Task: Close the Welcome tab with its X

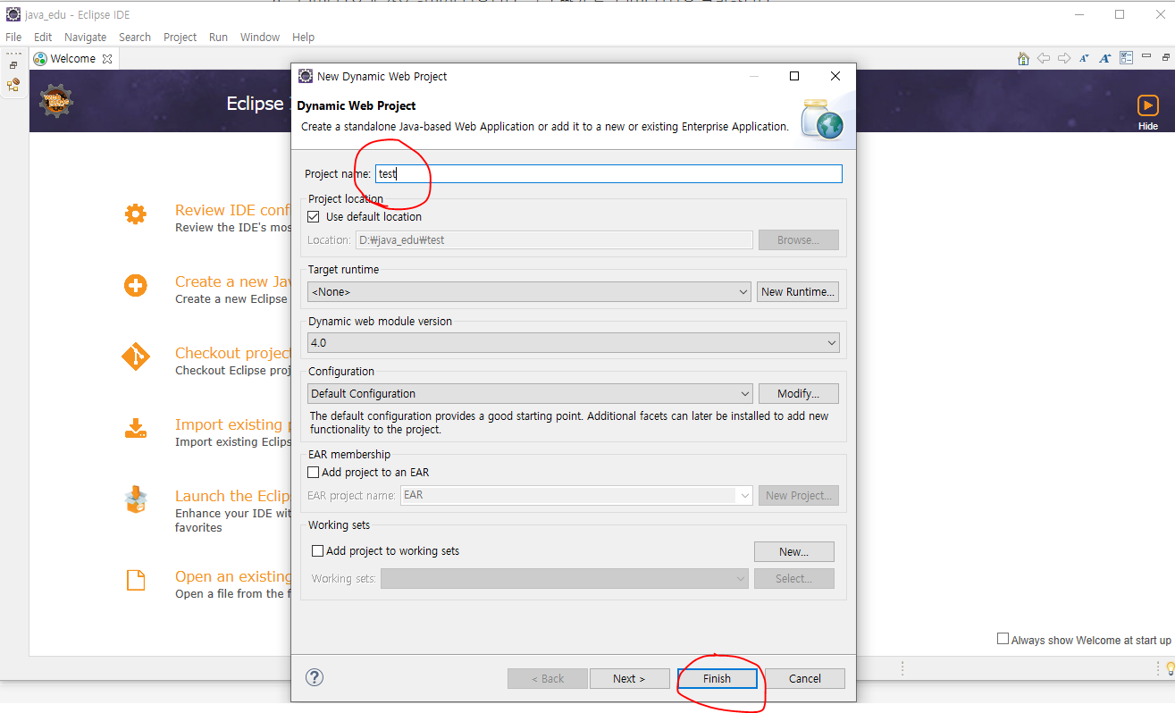Action: tap(107, 59)
